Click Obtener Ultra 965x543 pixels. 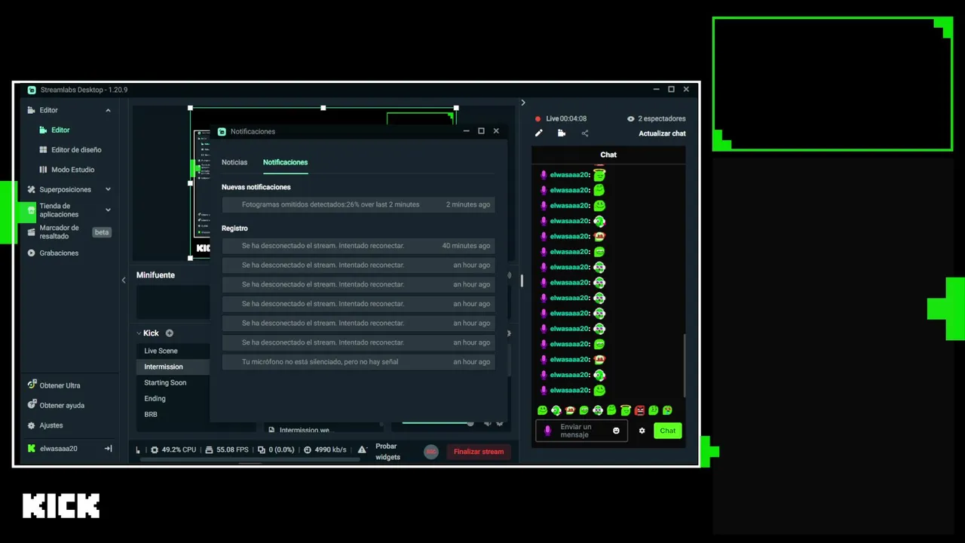coord(60,385)
